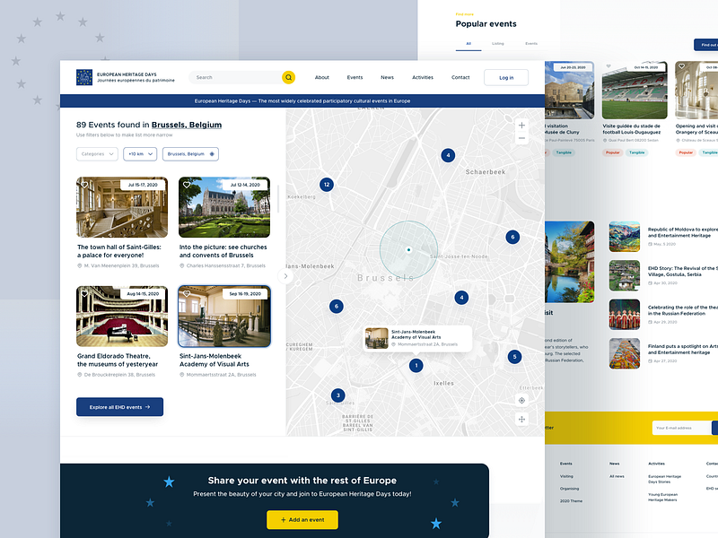
Task: Open the +10 km distance dropdown
Action: point(140,154)
